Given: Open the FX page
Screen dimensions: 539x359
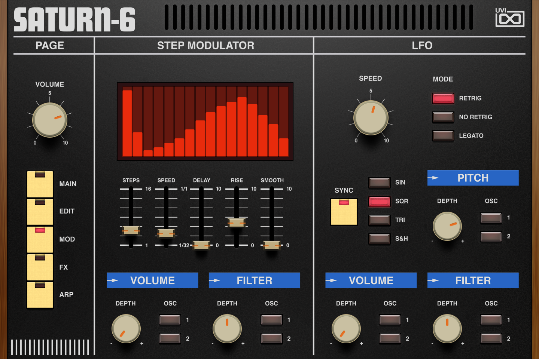Looking at the screenshot, I should pyautogui.click(x=40, y=267).
